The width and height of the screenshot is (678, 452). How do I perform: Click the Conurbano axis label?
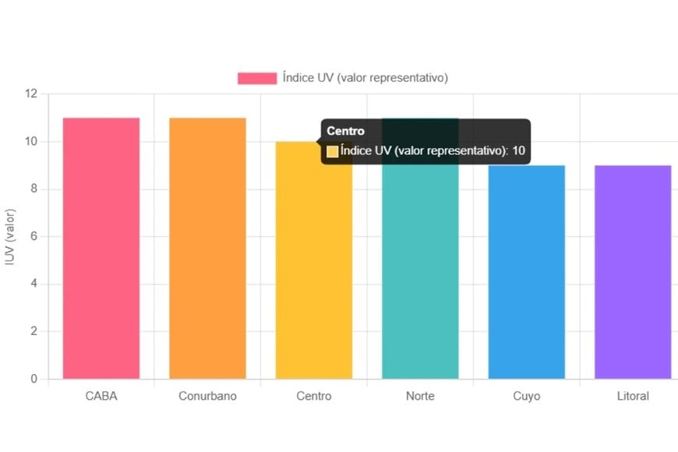pyautogui.click(x=207, y=396)
